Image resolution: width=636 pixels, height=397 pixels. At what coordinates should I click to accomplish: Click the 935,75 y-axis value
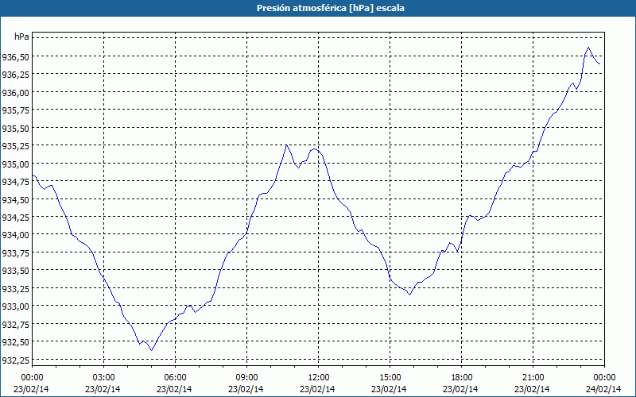[x=15, y=110]
